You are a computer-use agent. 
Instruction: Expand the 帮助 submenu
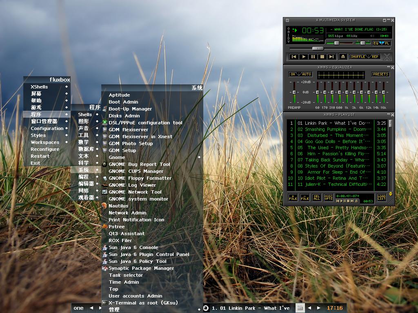click(x=47, y=101)
